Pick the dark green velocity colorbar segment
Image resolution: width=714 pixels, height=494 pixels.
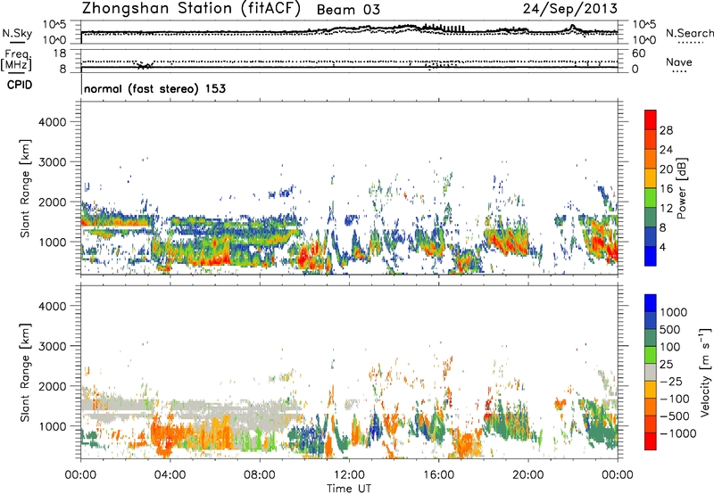click(x=651, y=338)
